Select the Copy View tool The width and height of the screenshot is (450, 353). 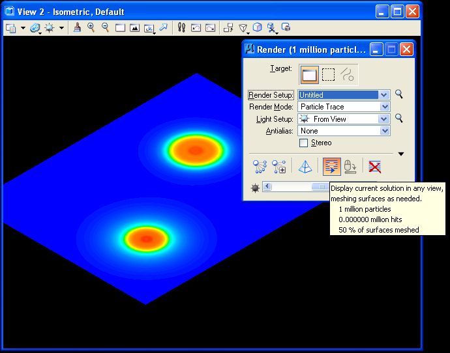(228, 28)
